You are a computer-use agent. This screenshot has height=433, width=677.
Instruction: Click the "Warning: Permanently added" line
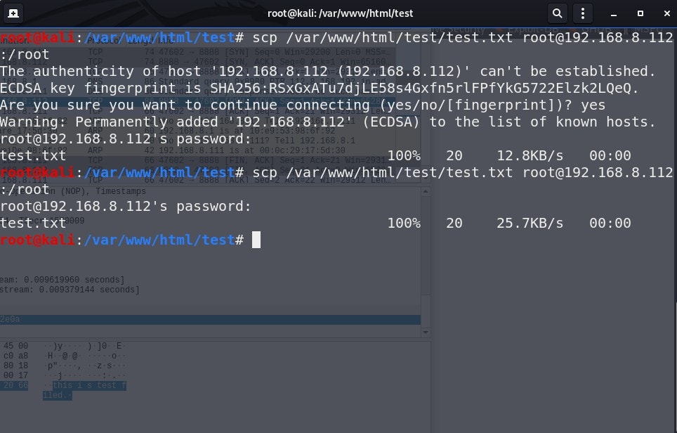(x=328, y=122)
